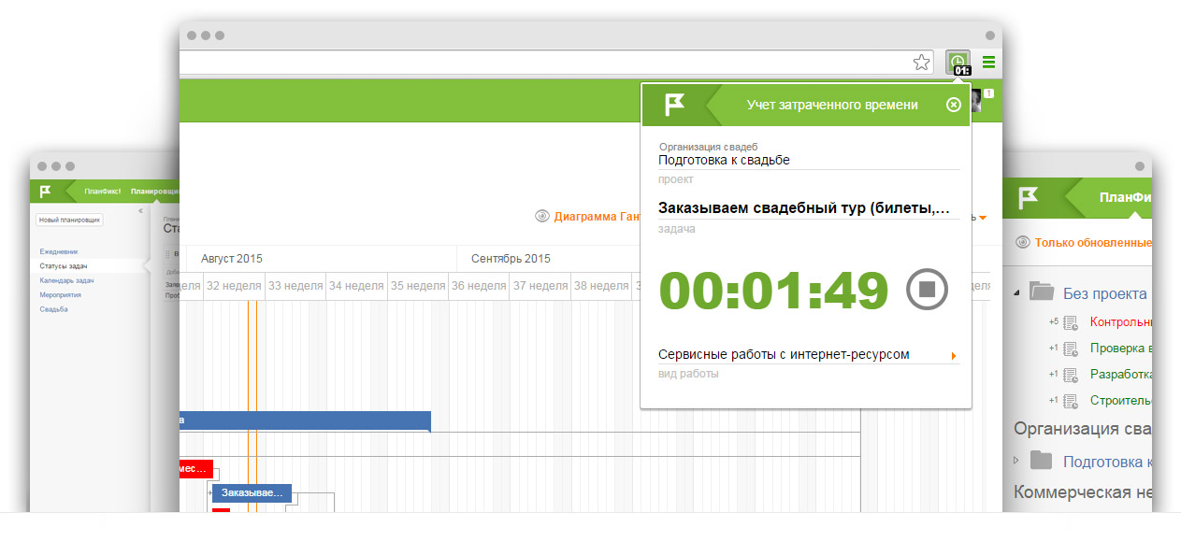The image size is (1181, 541).
Task: Open the 'Проверка' task in right window
Action: 1121,349
